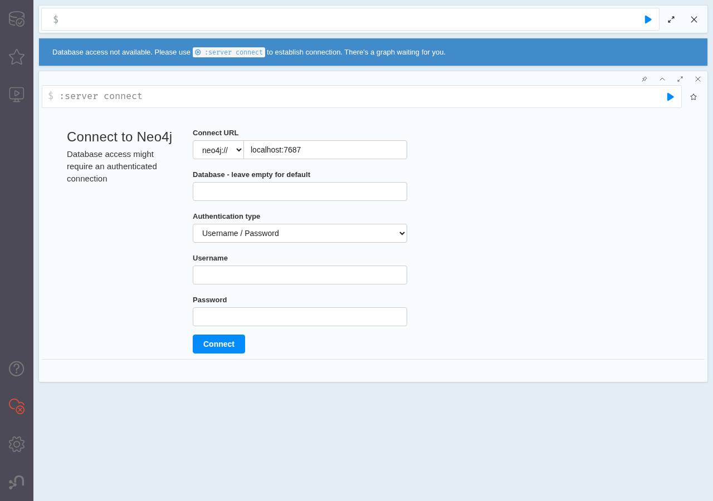
Task: Click the blue Connect button
Action: tap(219, 344)
